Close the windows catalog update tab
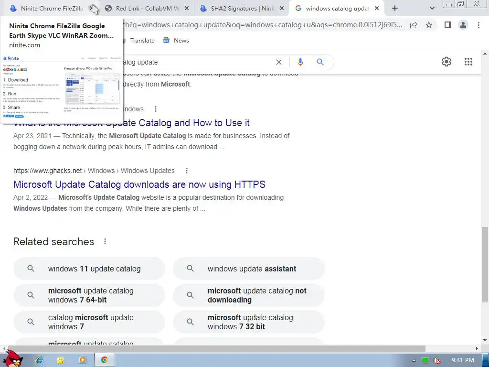This screenshot has width=489, height=367. point(377,9)
